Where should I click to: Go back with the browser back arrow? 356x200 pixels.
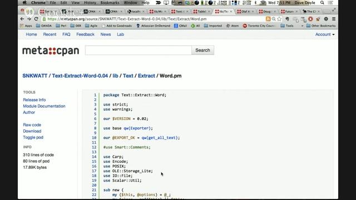tap(22, 19)
